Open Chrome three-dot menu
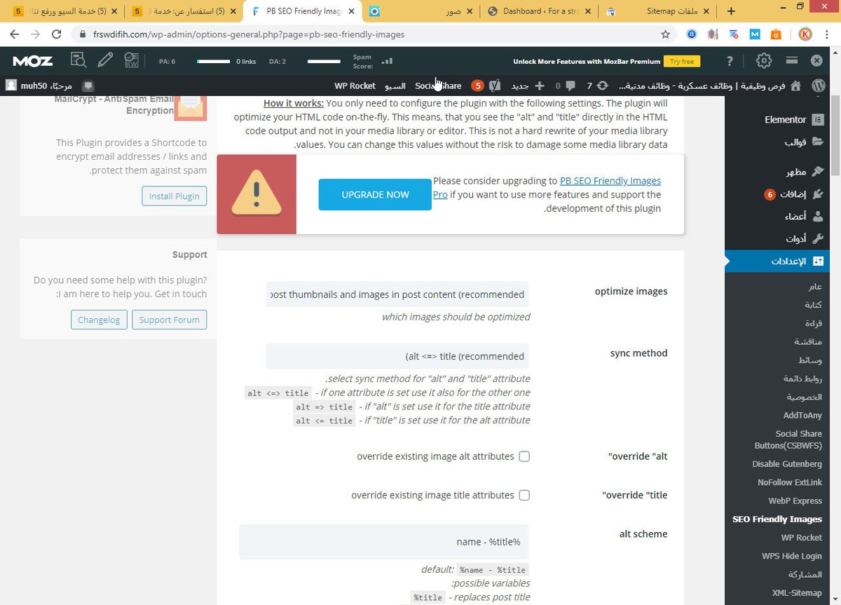The width and height of the screenshot is (841, 605). pos(827,34)
